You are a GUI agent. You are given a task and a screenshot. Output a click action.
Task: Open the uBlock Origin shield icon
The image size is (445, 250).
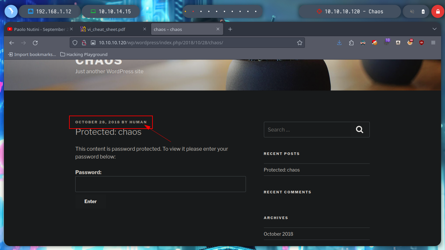(x=422, y=43)
